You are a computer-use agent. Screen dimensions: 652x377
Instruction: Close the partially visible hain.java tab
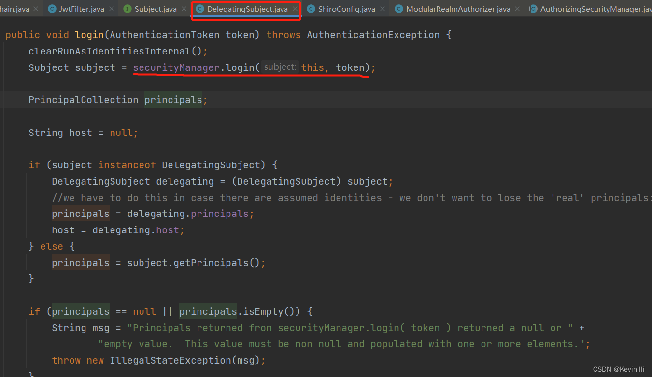coord(36,9)
